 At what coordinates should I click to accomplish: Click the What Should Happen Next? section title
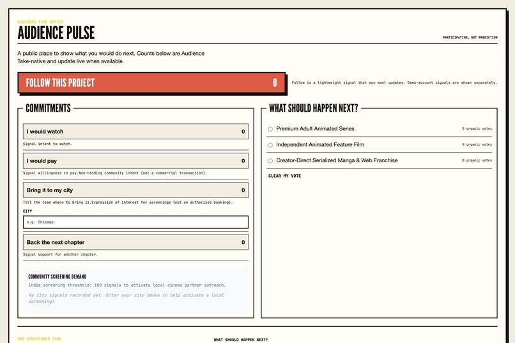point(313,108)
